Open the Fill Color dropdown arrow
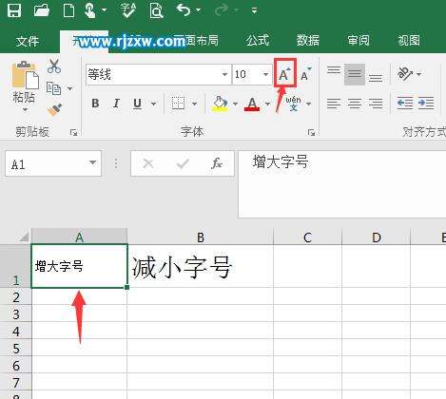446x399 pixels. [x=235, y=104]
